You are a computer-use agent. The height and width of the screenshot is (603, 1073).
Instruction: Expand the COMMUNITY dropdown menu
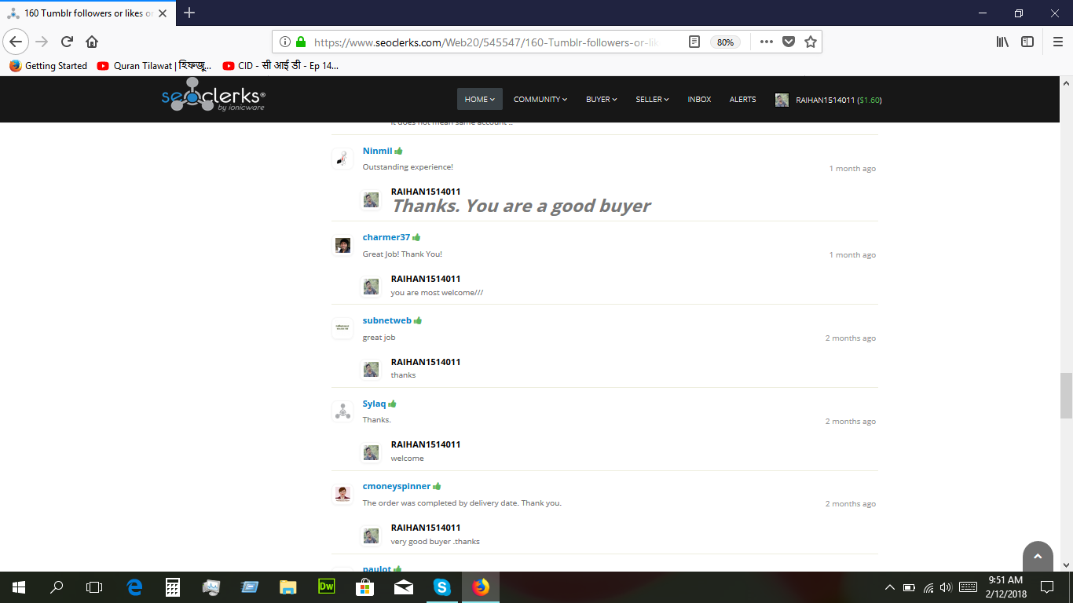tap(540, 99)
